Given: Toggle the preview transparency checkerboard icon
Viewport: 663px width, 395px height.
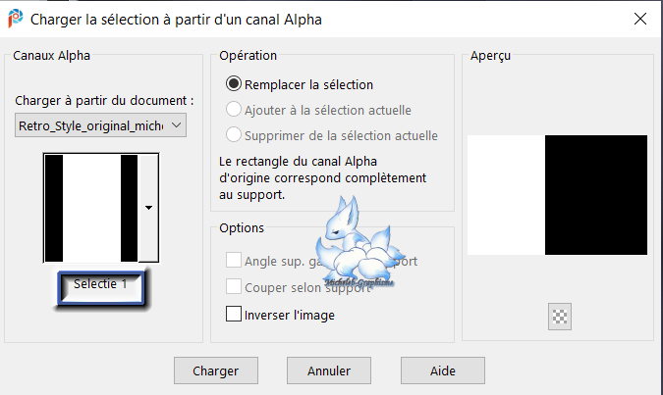Looking at the screenshot, I should [x=560, y=316].
